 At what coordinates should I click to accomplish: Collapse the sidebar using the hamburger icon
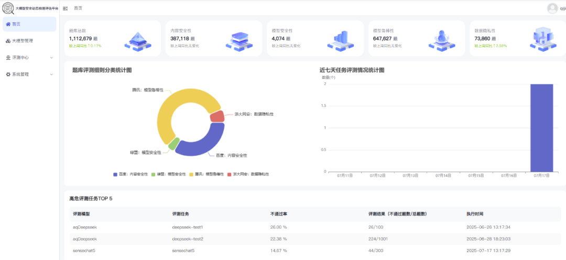click(66, 8)
